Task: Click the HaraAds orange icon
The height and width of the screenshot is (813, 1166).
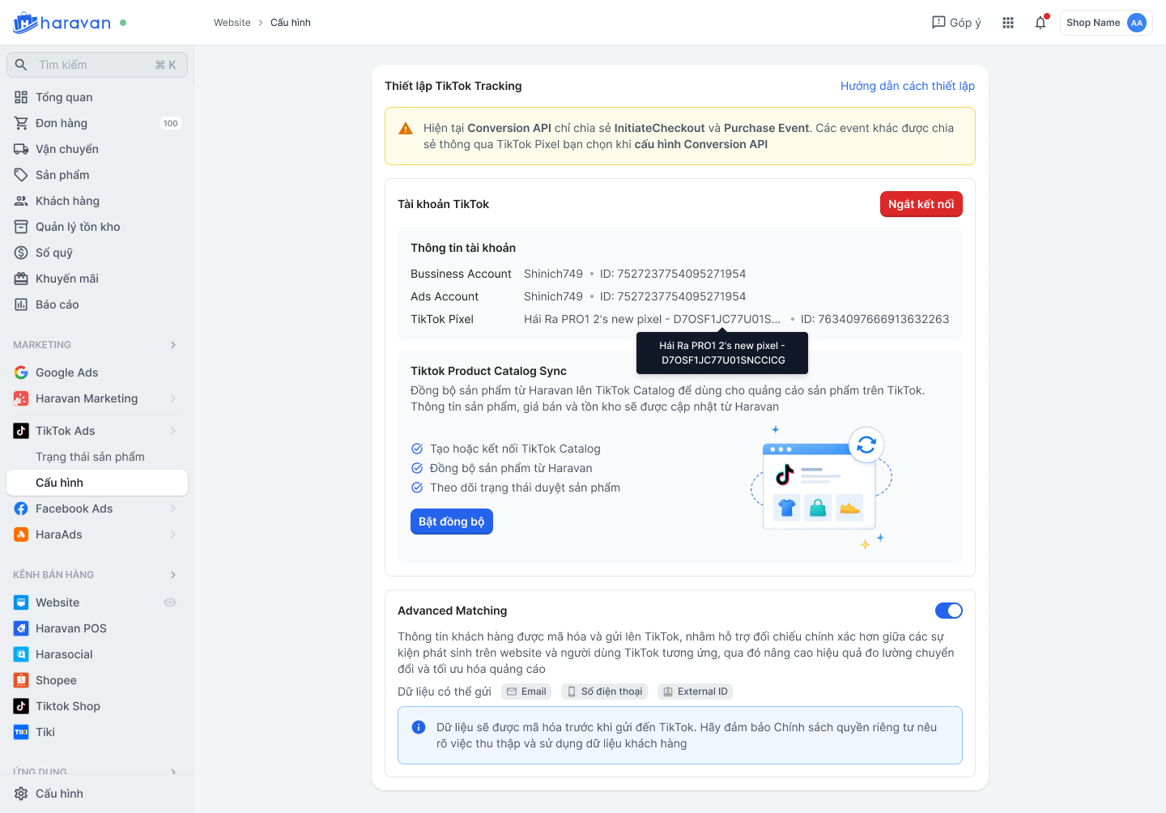Action: click(21, 534)
